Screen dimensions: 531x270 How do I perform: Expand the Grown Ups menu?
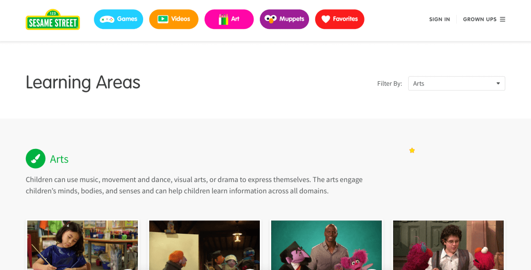click(480, 19)
